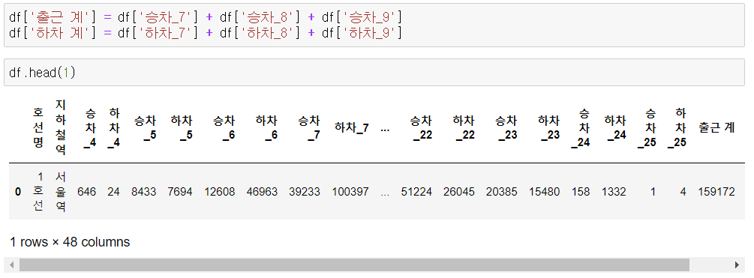
Task: Click the value 24 cell
Action: pyautogui.click(x=113, y=192)
